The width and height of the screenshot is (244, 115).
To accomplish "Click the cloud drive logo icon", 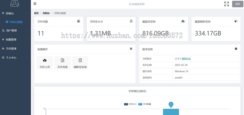I will (x=15, y=4).
